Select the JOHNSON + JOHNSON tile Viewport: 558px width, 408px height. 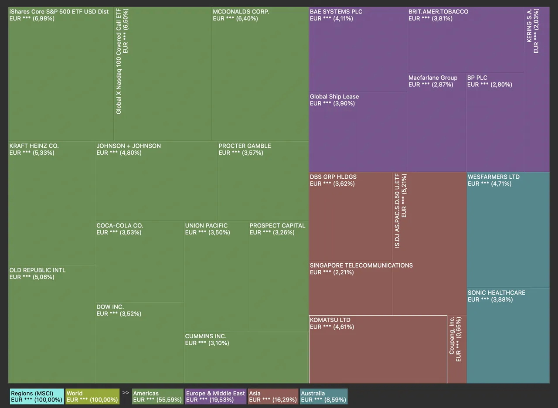(157, 181)
